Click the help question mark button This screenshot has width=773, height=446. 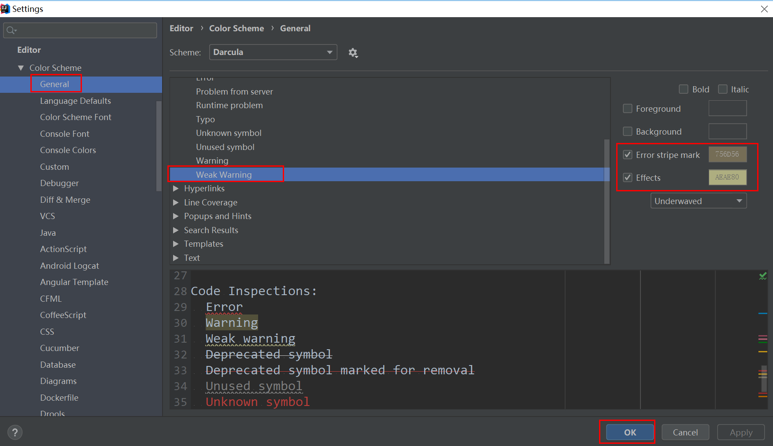coord(15,432)
